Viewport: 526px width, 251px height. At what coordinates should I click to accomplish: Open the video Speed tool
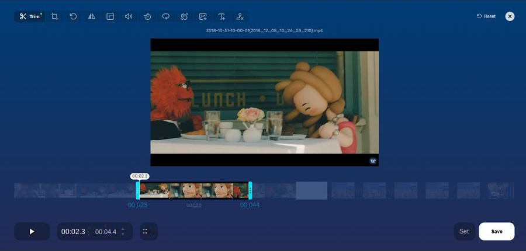147,16
